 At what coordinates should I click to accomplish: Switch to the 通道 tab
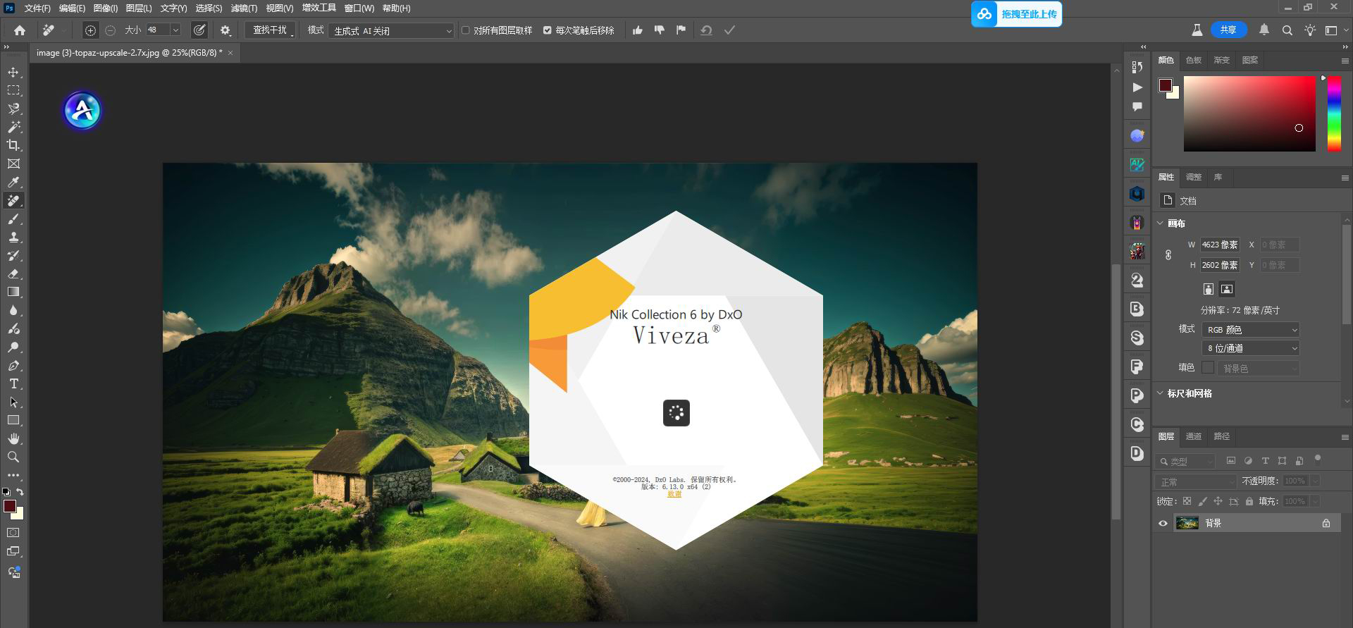coord(1194,437)
